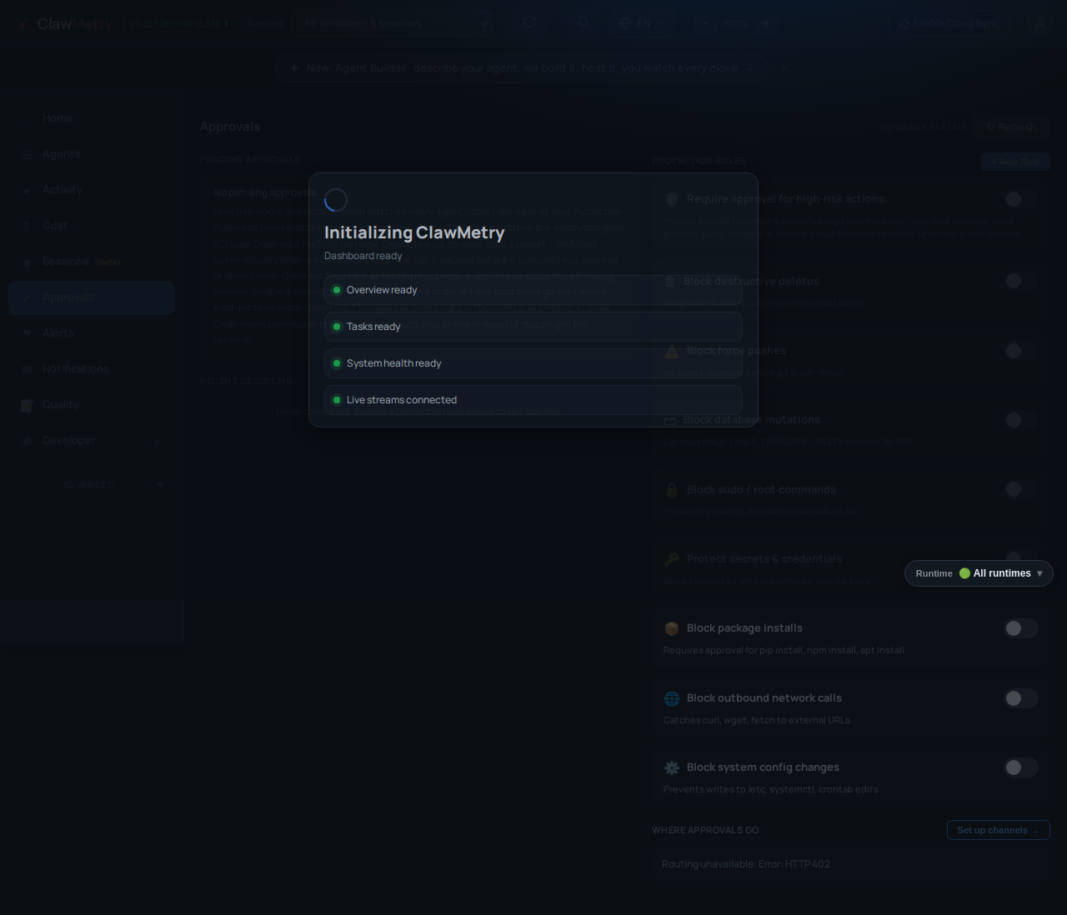The height and width of the screenshot is (915, 1067).
Task: Toggle Block sudo / root commands rule
Action: (x=1021, y=489)
